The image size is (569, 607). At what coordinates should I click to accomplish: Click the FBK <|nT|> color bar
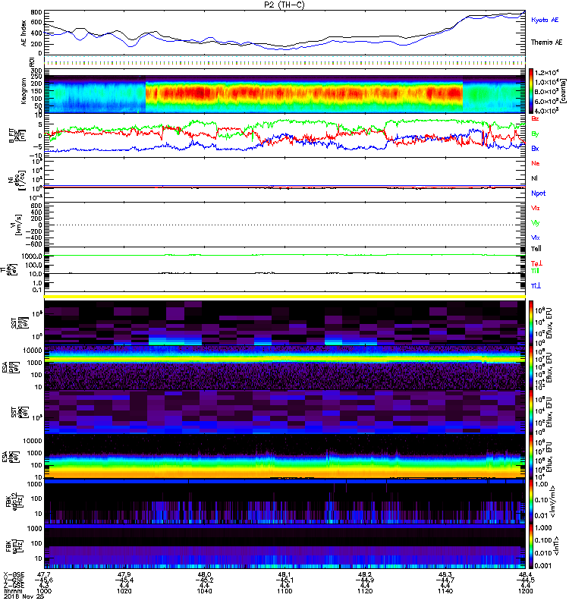pos(531,546)
